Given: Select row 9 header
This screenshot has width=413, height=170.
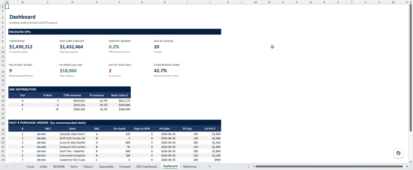Looking at the screenshot, I should point(2,47).
